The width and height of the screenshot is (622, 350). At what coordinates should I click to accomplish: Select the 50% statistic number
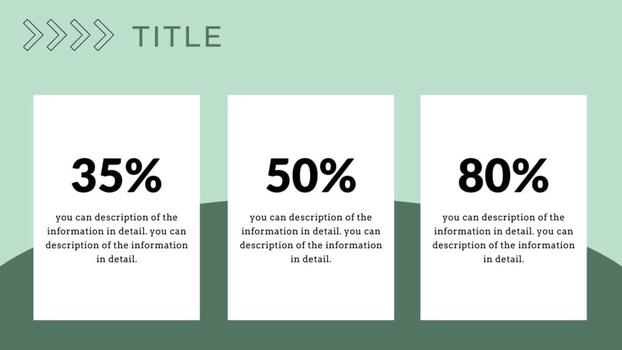[x=311, y=176]
